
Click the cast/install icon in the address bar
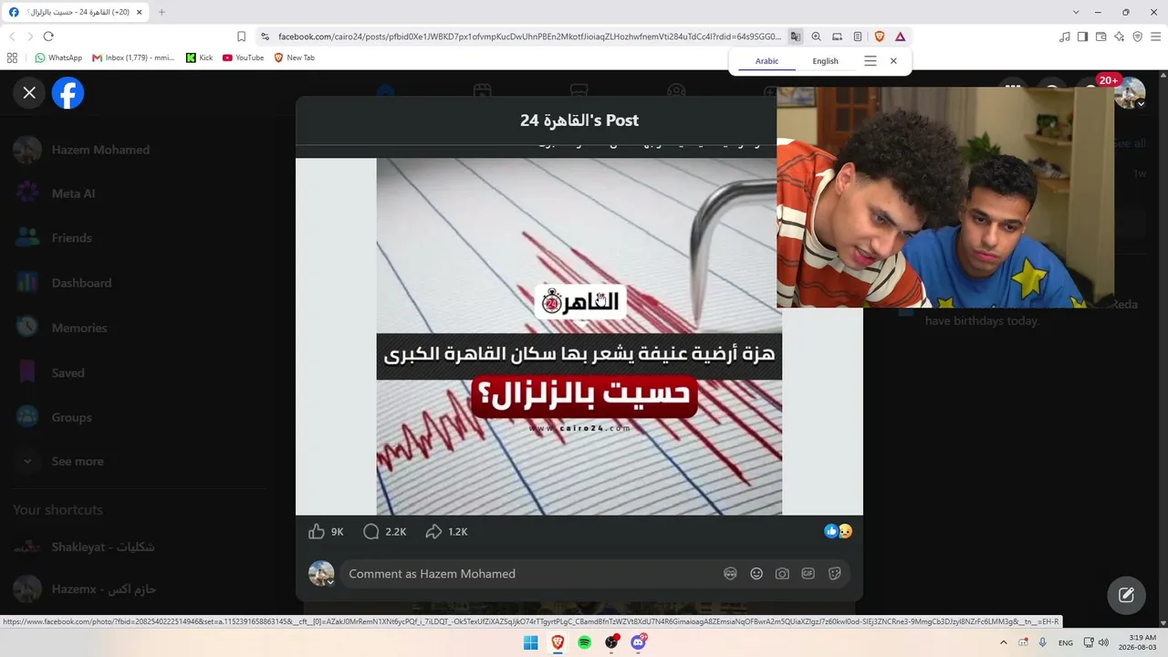837,36
